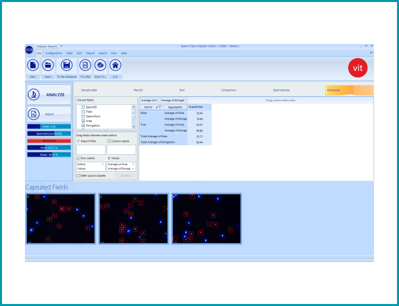399x306 pixels.
Task: Open the Report menu
Action: click(x=90, y=53)
